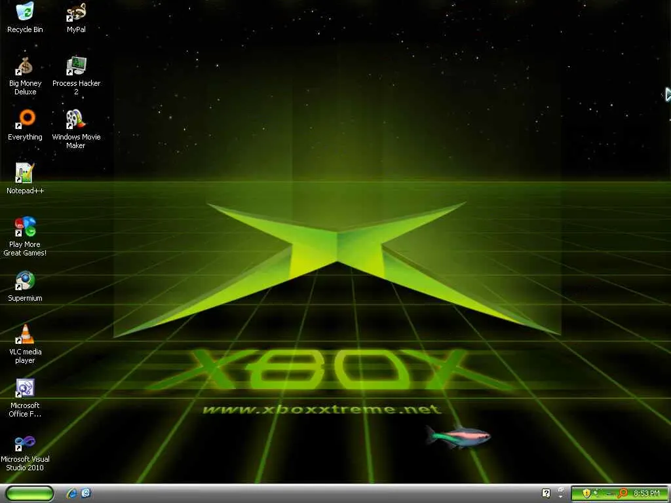Image resolution: width=671 pixels, height=503 pixels.
Task: Click the 8:53 PM taskbar clock
Action: click(x=647, y=493)
